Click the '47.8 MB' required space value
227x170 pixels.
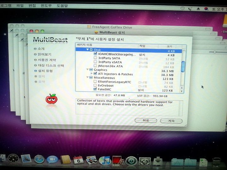[x=119, y=95]
